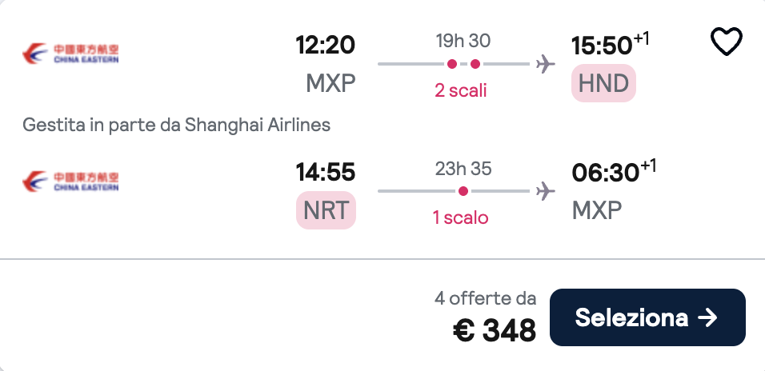Save flight with the heart icon

click(x=727, y=42)
